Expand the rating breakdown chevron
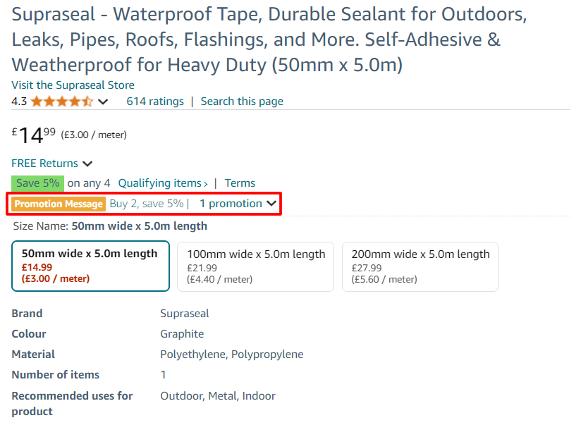Image resolution: width=581 pixels, height=425 pixels. coord(103,102)
